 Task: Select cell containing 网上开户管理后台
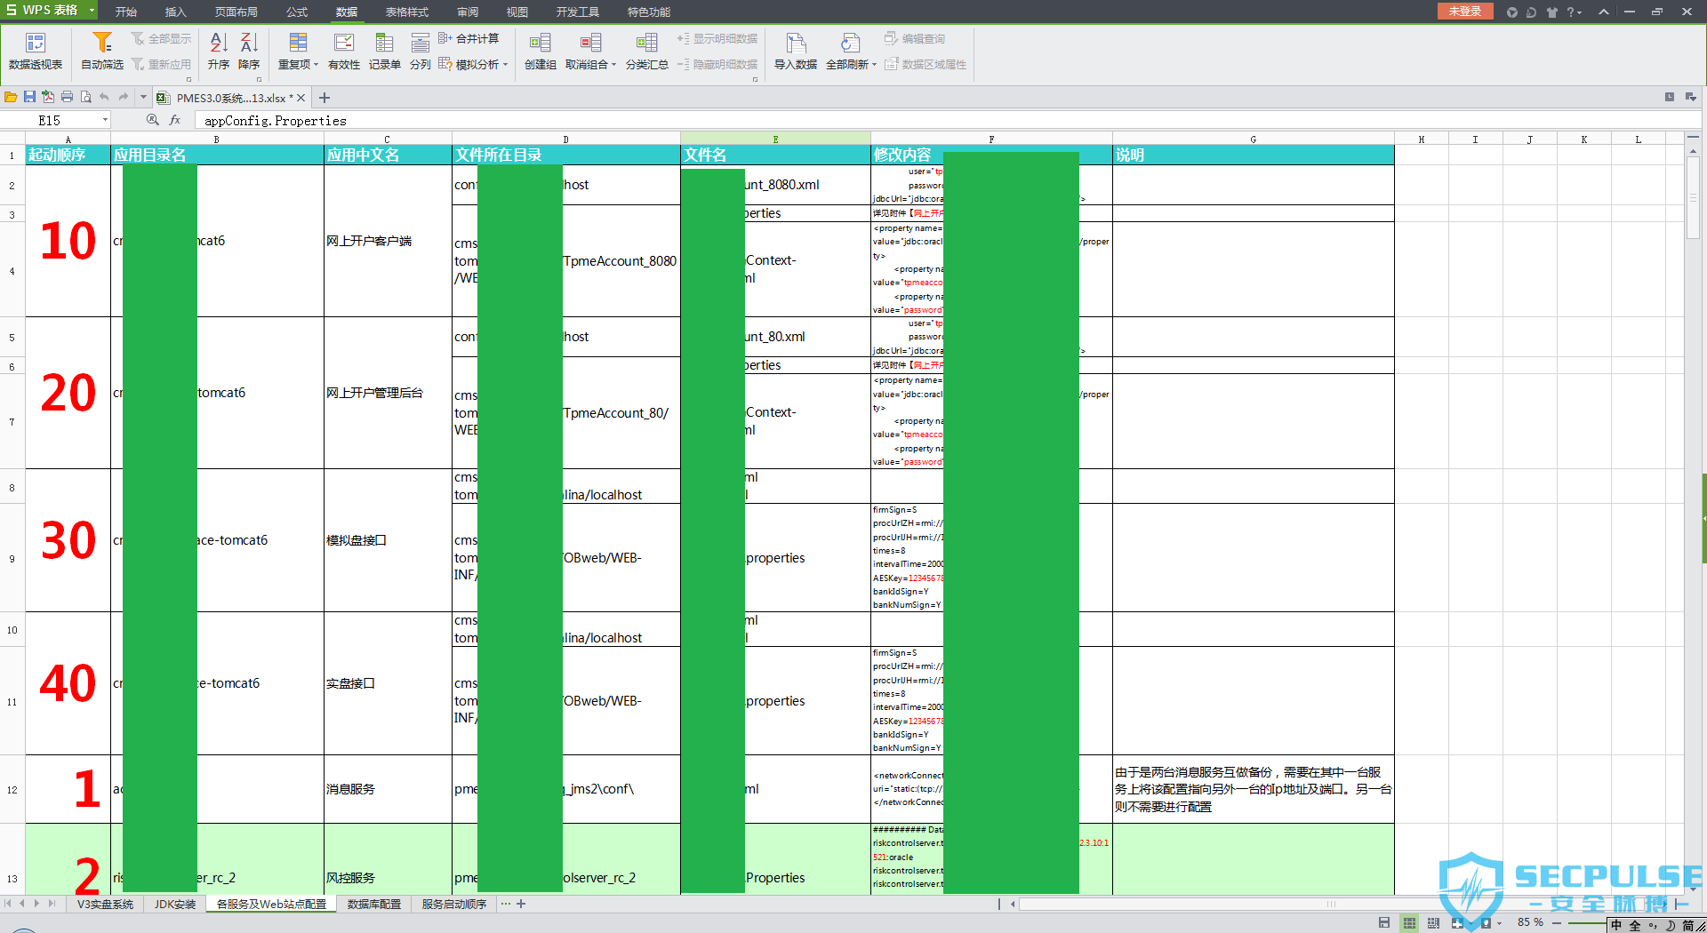pos(388,393)
